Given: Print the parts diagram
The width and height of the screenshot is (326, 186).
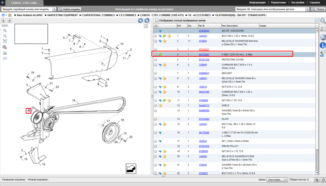Looking at the screenshot, I should tap(5, 53).
